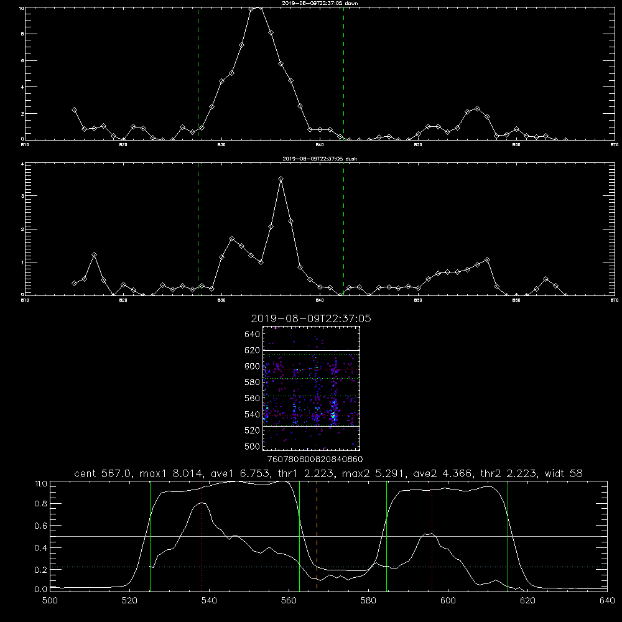
Task: Open the colored heatmap image
Action: pyautogui.click(x=312, y=388)
